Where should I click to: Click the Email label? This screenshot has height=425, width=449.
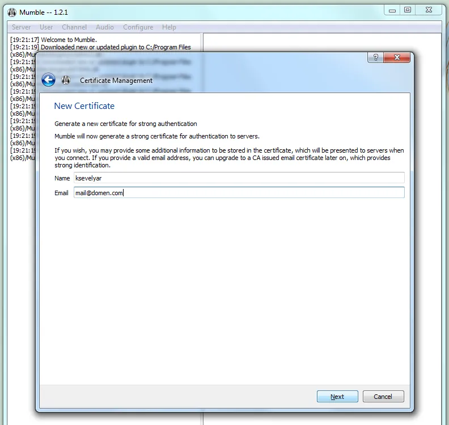pos(61,193)
